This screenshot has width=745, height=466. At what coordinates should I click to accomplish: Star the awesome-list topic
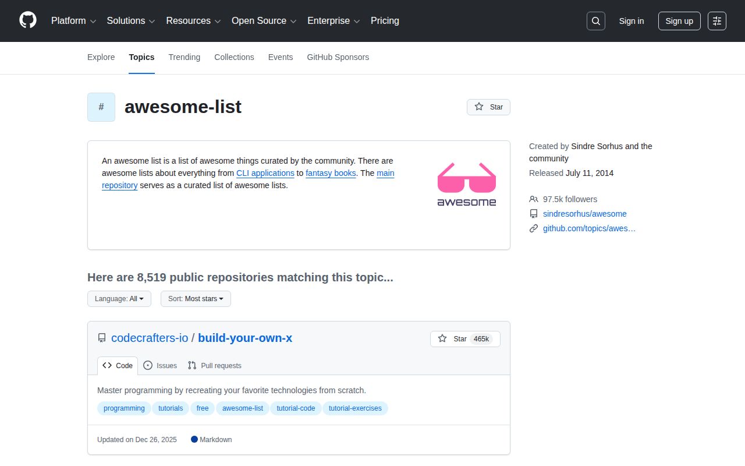pyautogui.click(x=488, y=107)
